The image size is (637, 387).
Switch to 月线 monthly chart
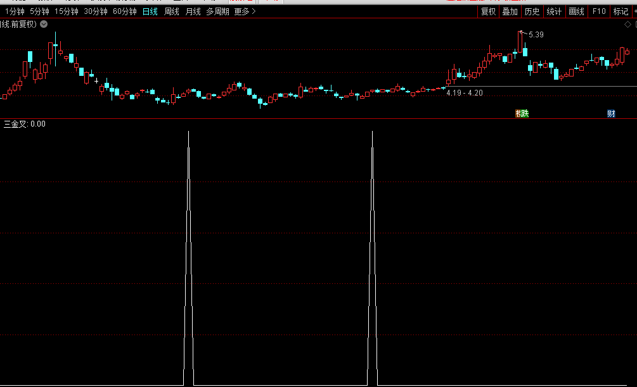click(x=193, y=11)
